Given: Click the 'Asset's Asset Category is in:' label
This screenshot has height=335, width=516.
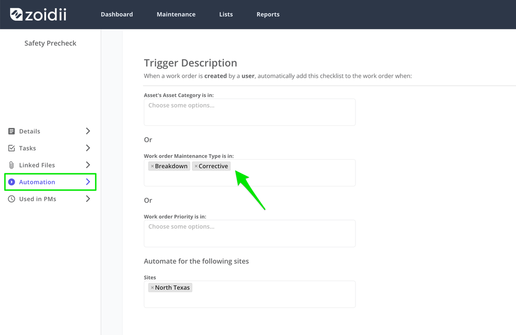Looking at the screenshot, I should [x=179, y=95].
